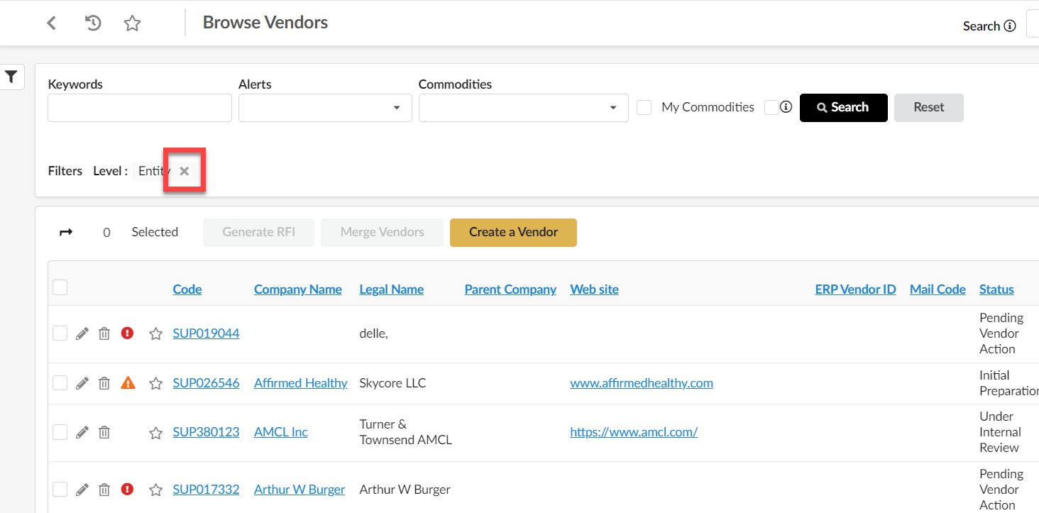Open vendor code SUP026546
Screen dimensions: 1039x513
point(206,383)
